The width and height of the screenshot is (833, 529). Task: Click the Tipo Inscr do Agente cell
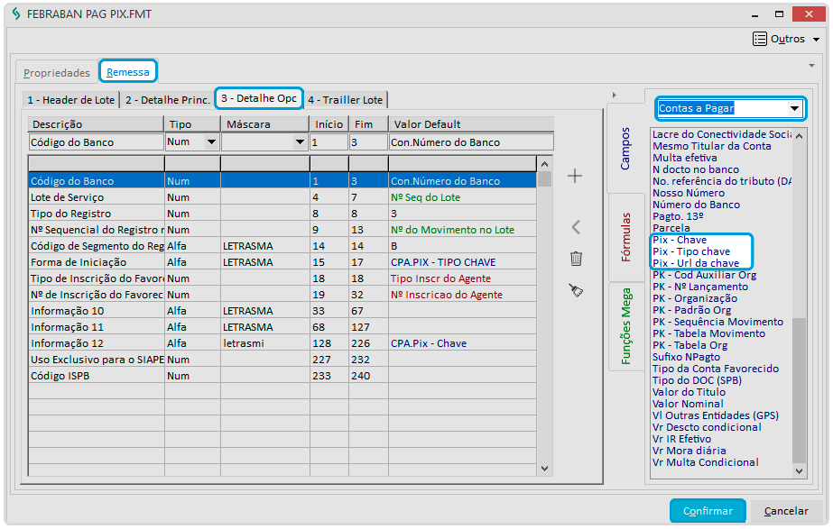click(462, 278)
